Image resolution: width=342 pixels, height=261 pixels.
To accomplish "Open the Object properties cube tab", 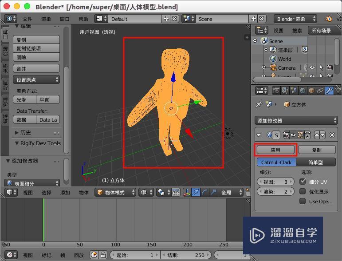I will [x=311, y=91].
